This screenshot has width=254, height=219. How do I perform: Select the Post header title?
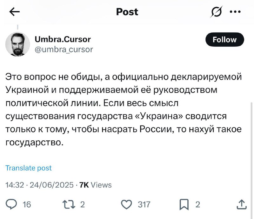(x=127, y=12)
